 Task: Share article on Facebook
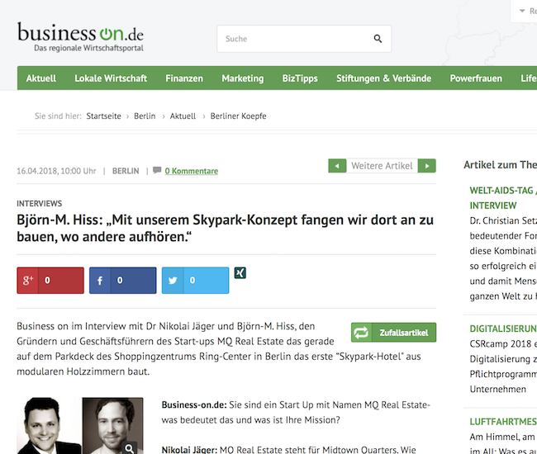[x=123, y=281]
